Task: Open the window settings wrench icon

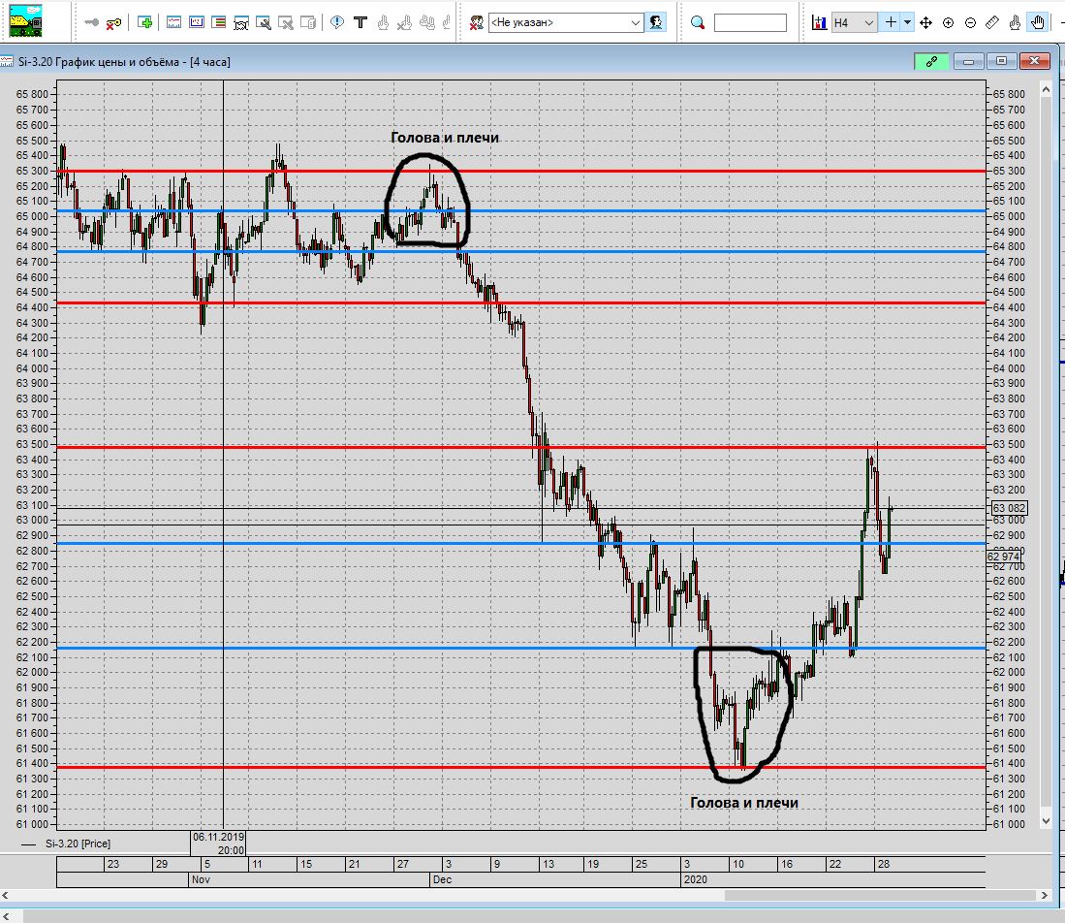Action: pyautogui.click(x=264, y=23)
